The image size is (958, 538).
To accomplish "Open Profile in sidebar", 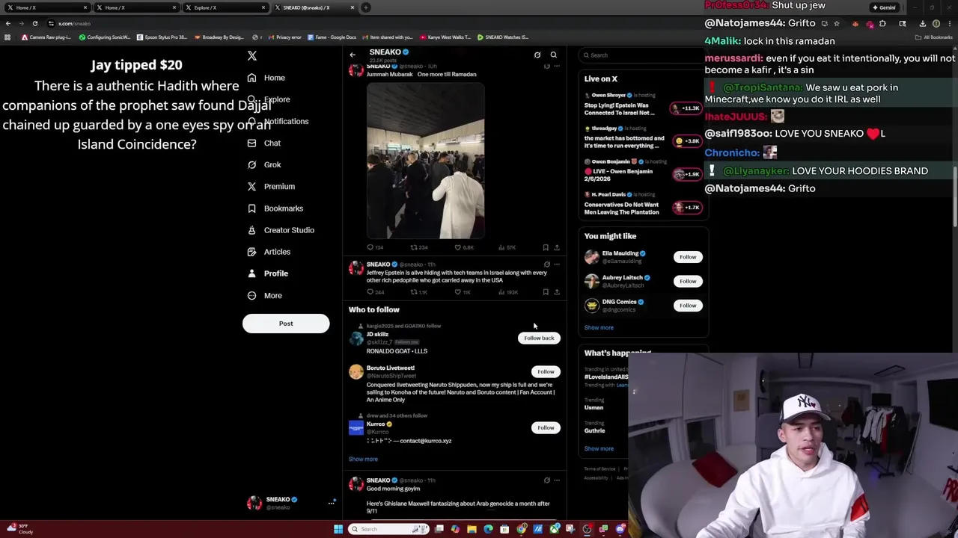I will (x=267, y=273).
